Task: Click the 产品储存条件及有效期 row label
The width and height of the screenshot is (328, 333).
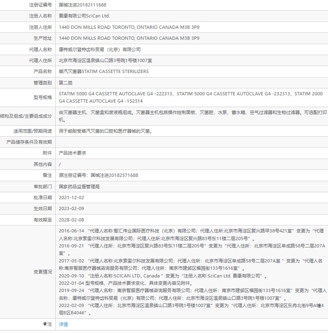Action: pos(29,142)
